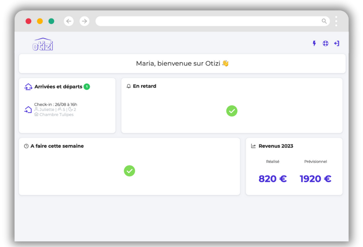Click the house icon beside Arrivées et départs
Screen dimensions: 363x247
click(28, 87)
